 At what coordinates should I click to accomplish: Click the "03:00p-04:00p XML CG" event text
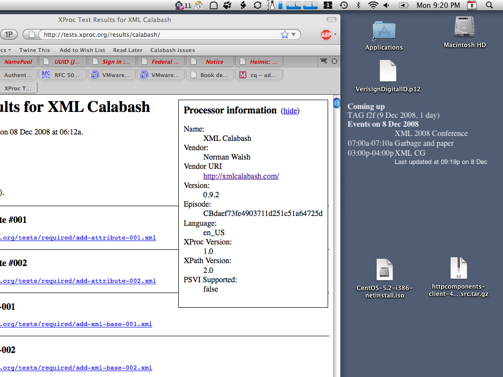387,153
